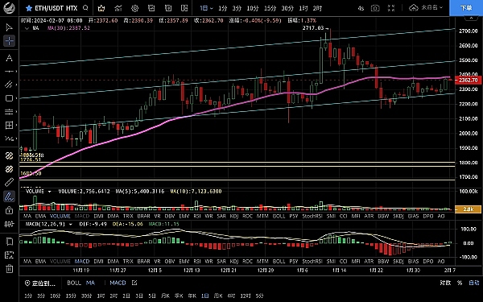Select the ruler measure tool

tap(9, 182)
